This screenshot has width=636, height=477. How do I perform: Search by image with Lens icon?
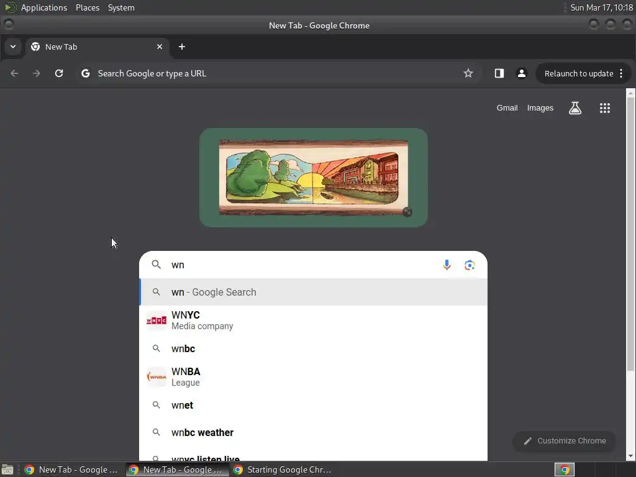click(470, 265)
